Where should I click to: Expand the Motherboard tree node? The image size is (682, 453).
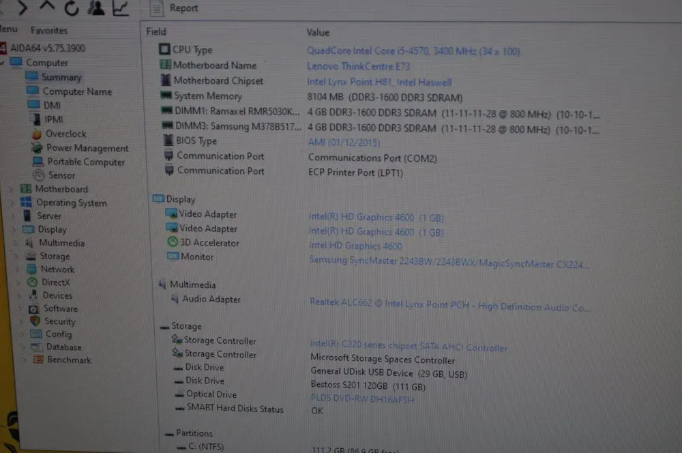pyautogui.click(x=12, y=189)
